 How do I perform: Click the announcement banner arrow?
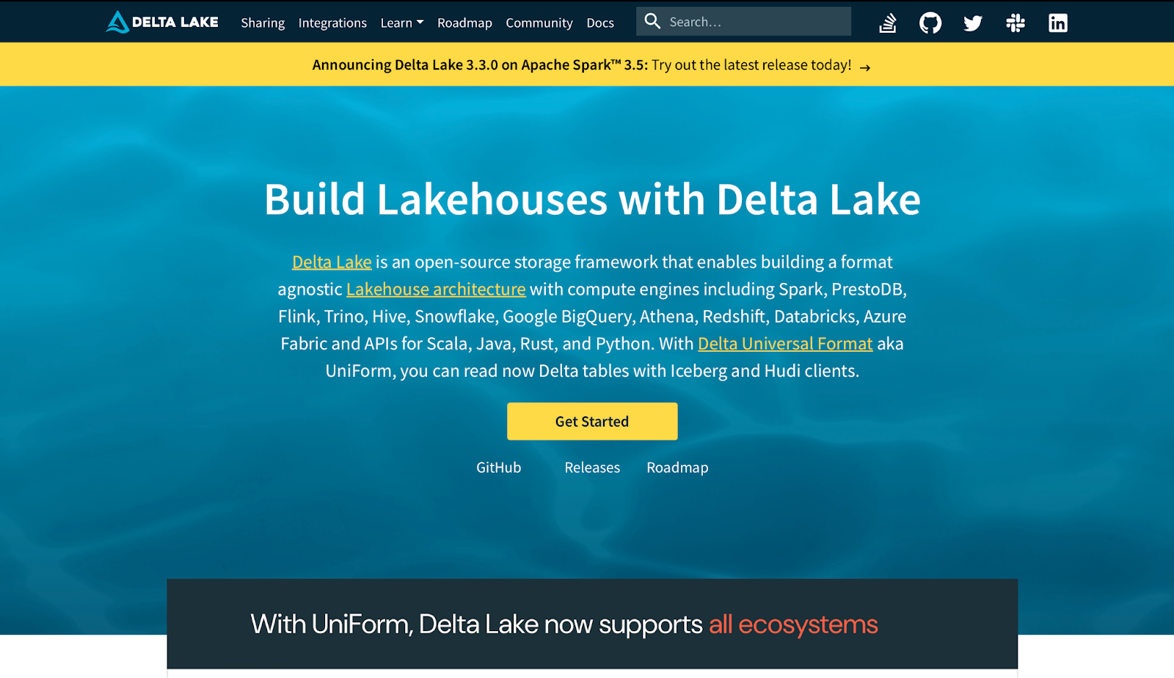(x=865, y=67)
